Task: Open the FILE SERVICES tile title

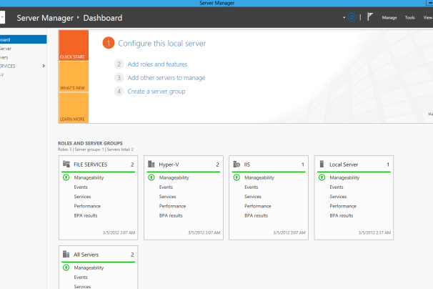Action: pos(90,165)
